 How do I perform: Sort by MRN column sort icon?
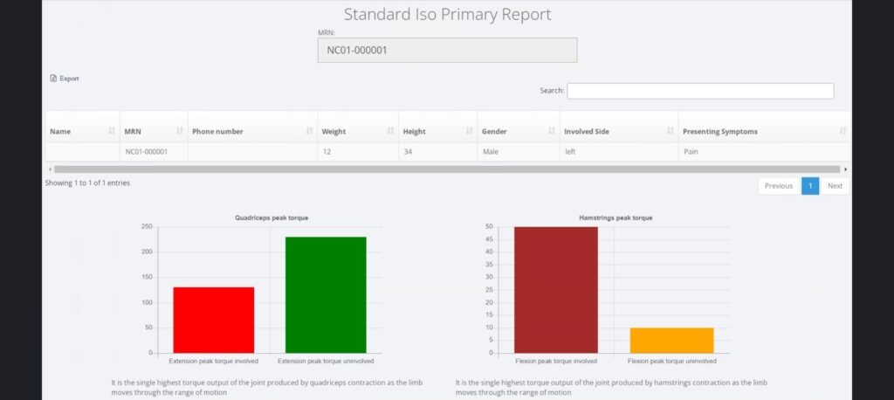click(x=180, y=131)
